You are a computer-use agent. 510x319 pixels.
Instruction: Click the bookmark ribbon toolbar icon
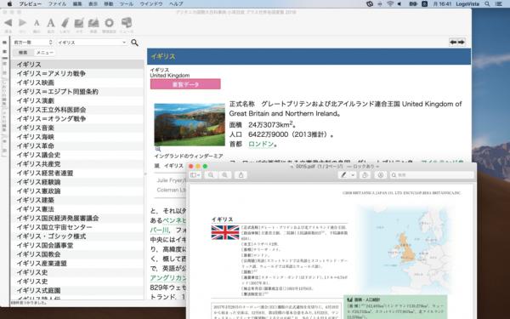pyautogui.click(x=65, y=23)
